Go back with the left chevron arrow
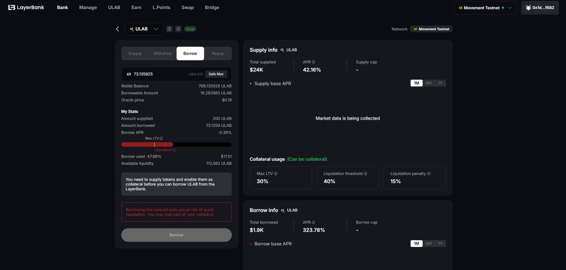 point(117,29)
